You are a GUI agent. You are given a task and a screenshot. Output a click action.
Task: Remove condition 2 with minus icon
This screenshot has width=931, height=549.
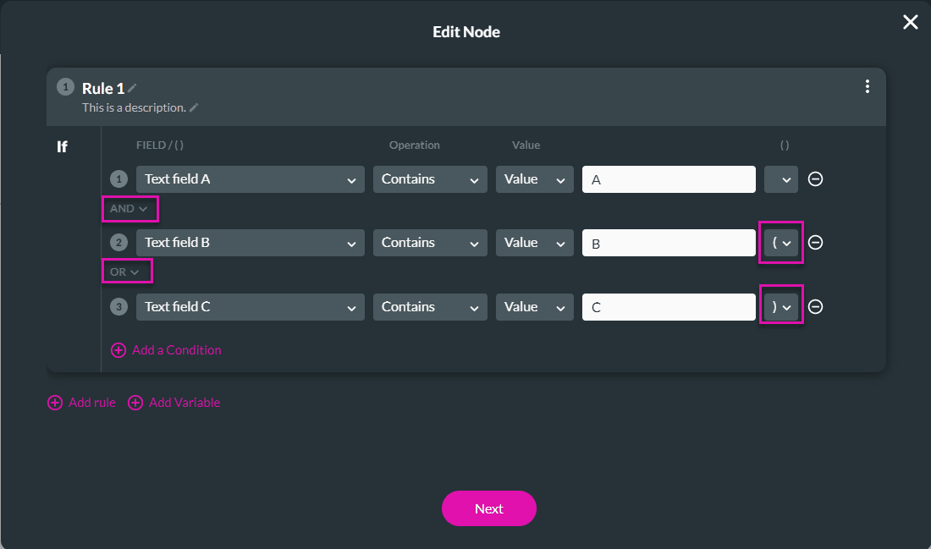[815, 242]
